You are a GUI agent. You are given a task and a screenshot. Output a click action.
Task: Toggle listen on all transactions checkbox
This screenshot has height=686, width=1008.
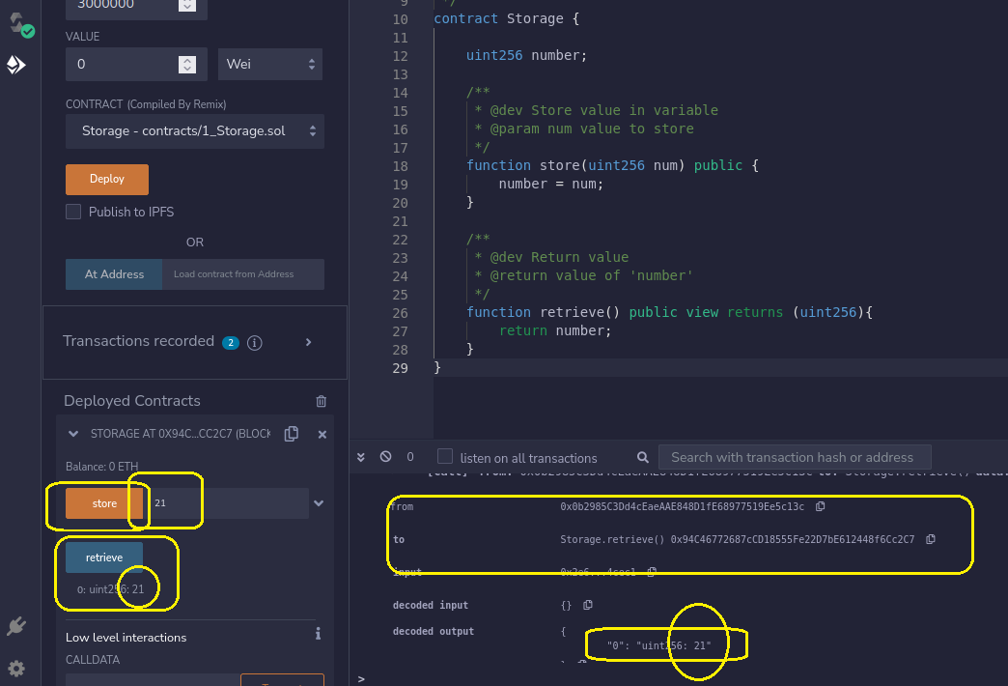pos(445,457)
